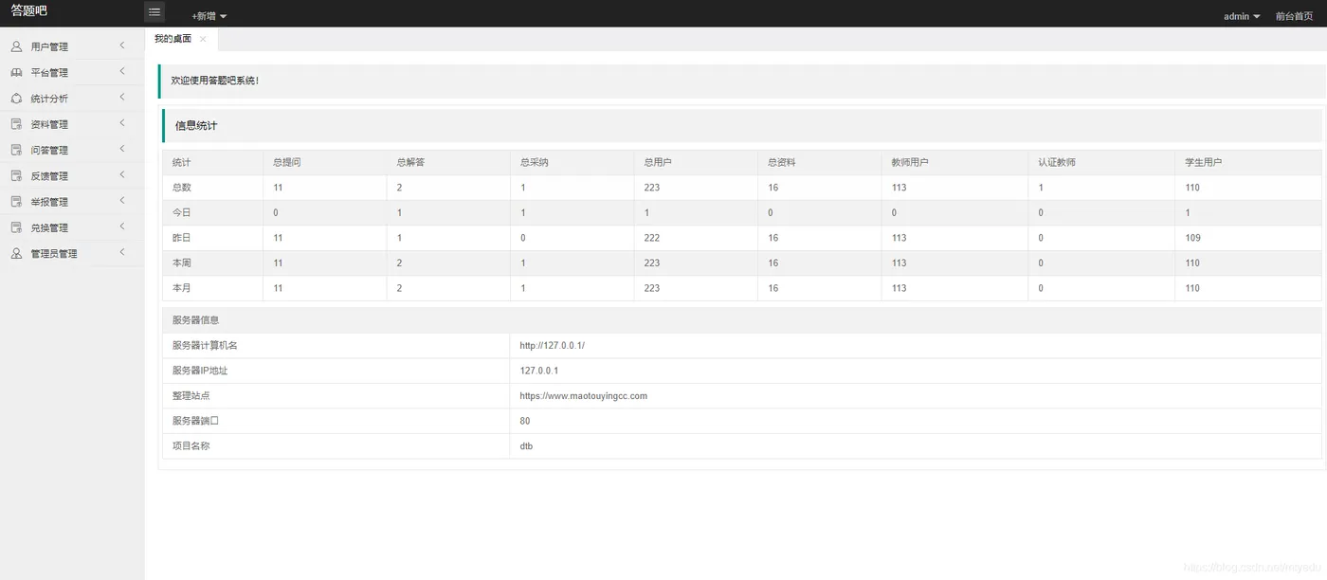This screenshot has width=1327, height=580.
Task: Click the 认证教师 column header
Action: coord(1057,162)
